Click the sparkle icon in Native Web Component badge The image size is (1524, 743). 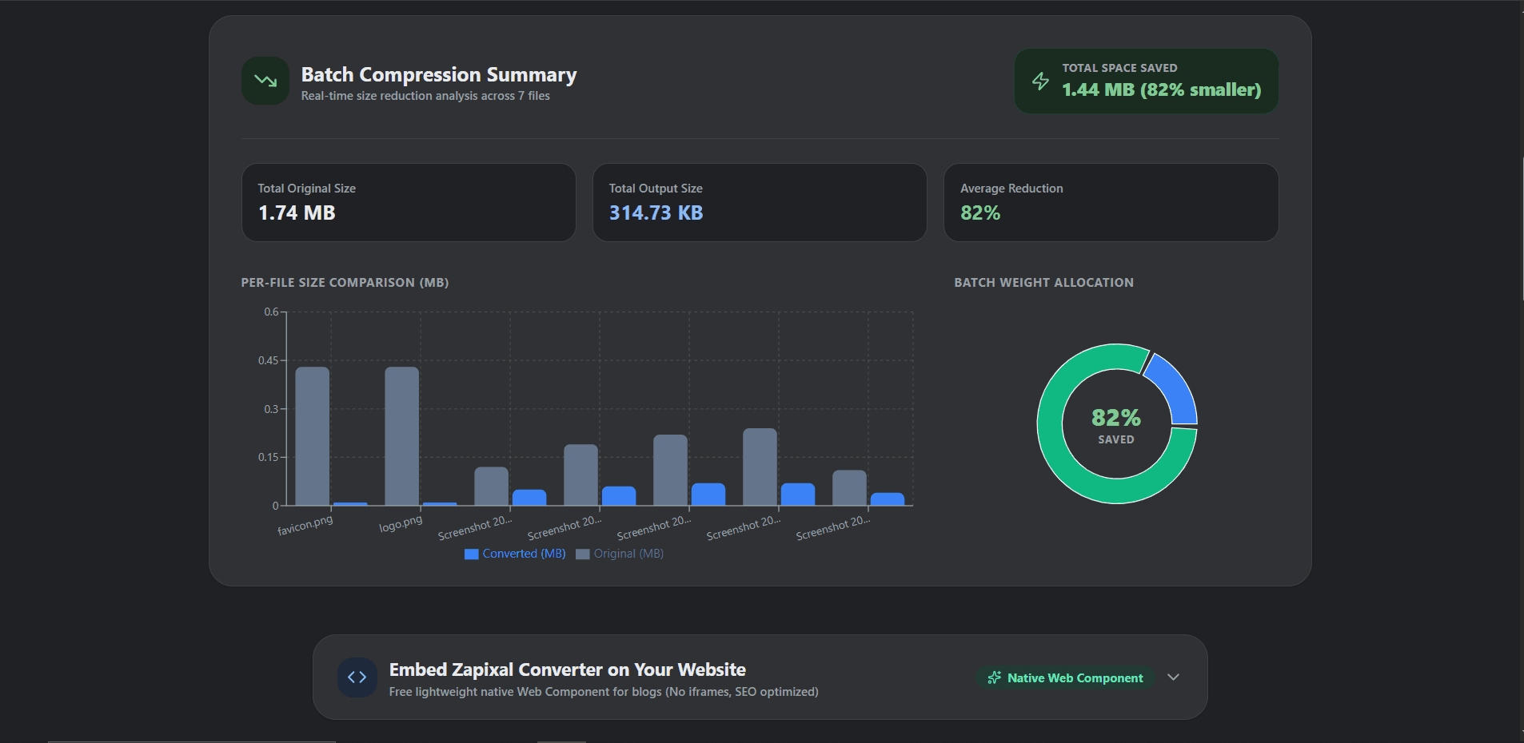(x=995, y=677)
